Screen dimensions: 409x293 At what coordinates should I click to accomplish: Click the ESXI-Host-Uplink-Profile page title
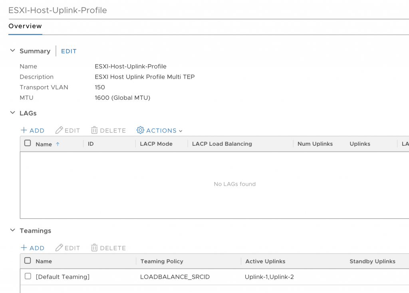coord(58,10)
